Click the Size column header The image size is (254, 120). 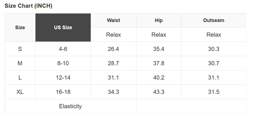point(20,28)
